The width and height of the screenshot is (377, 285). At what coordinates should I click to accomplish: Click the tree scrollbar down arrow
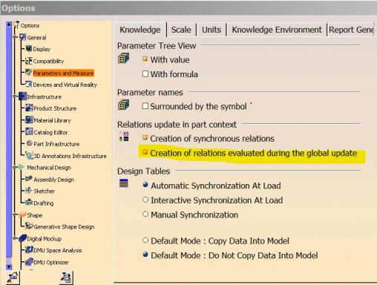(9, 266)
